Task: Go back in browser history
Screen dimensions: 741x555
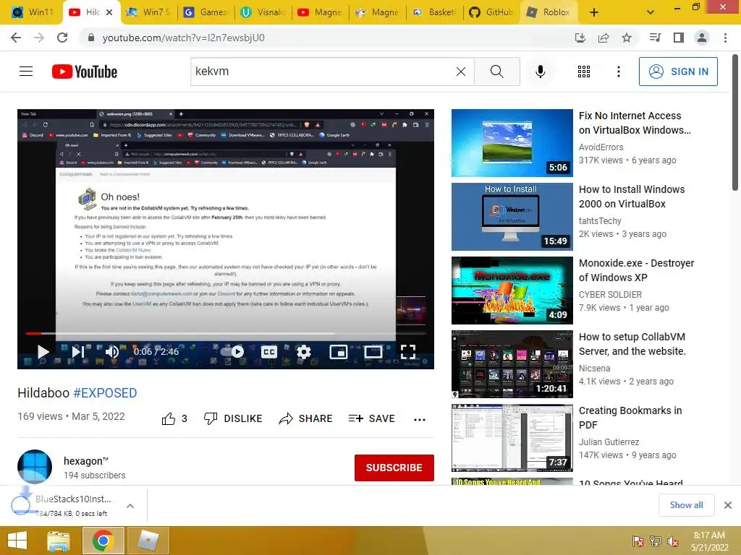Action: coord(16,38)
